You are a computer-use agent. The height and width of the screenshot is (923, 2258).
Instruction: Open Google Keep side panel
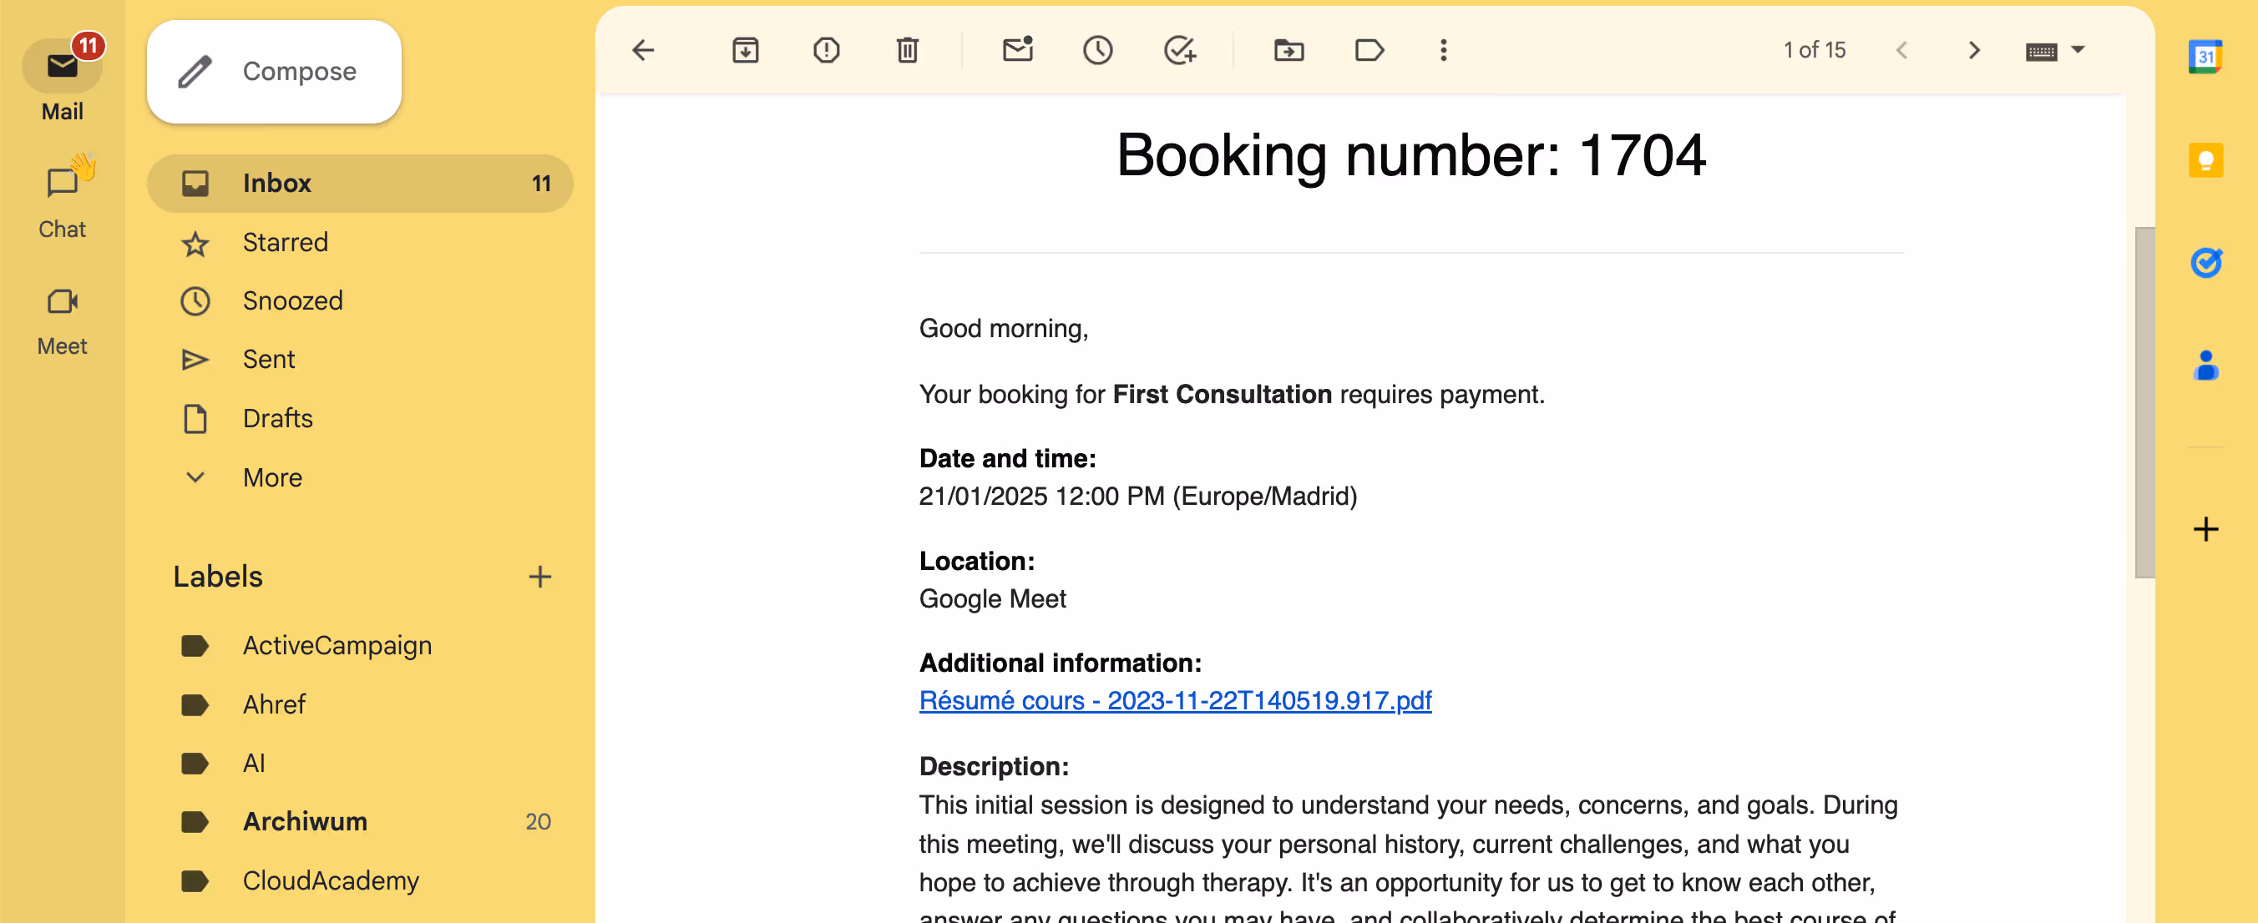[2205, 160]
